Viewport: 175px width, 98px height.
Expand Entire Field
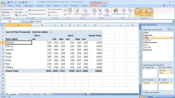point(37,10)
